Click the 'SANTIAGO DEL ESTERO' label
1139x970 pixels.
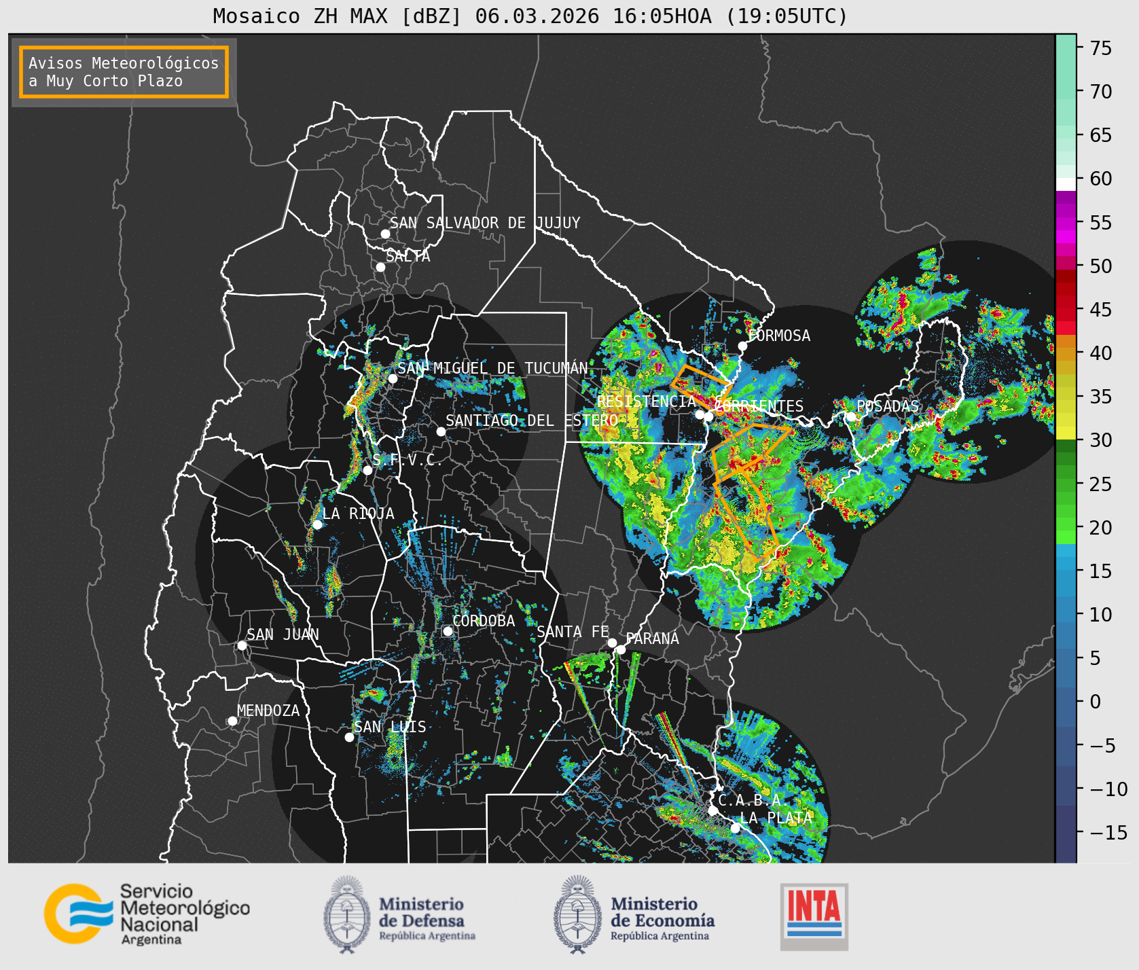[x=532, y=420]
